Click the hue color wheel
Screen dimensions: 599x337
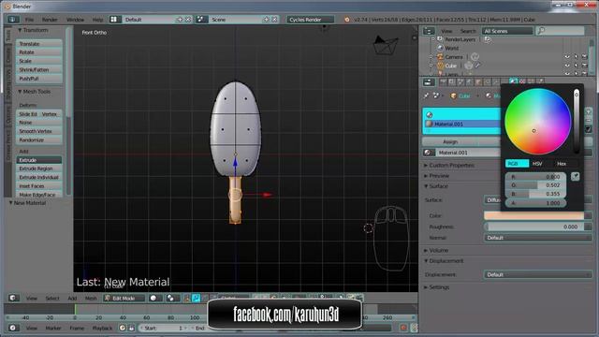[x=538, y=122]
